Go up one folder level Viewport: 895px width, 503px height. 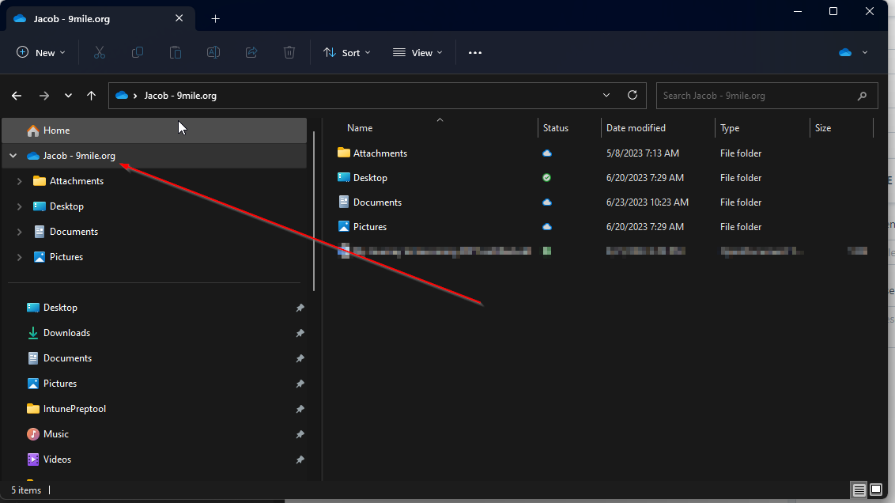click(92, 96)
